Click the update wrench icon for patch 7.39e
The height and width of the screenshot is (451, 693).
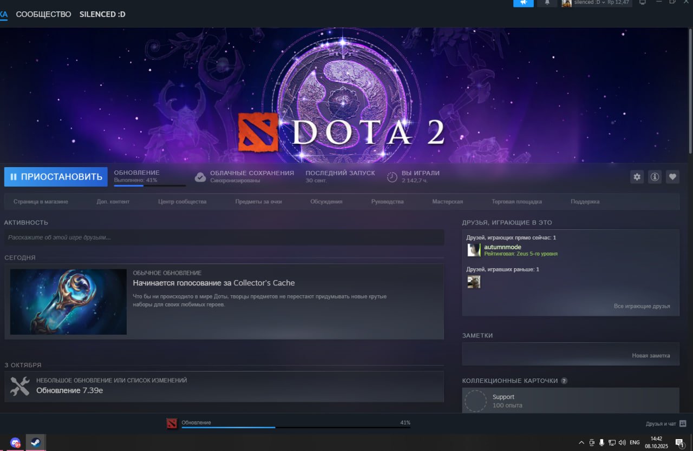click(x=20, y=386)
